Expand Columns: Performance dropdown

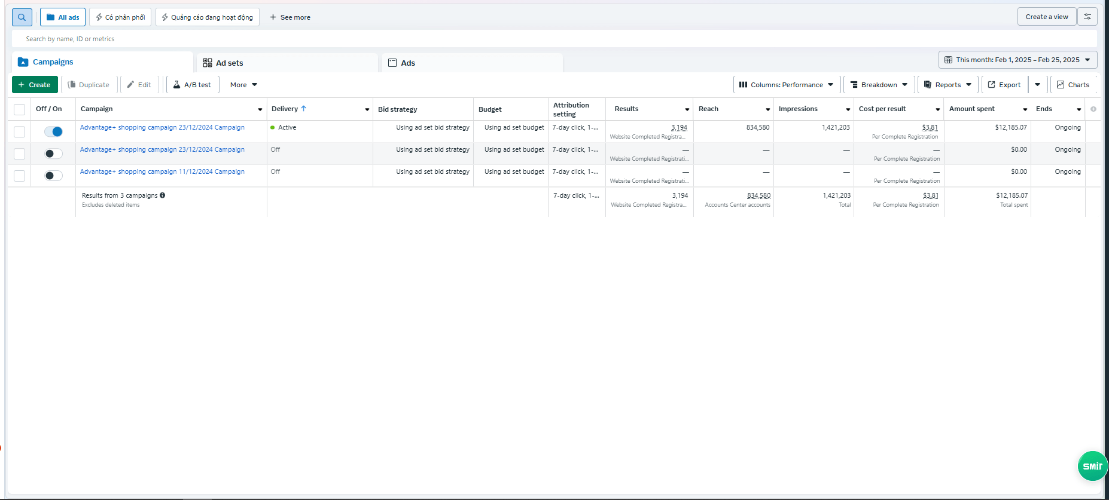[786, 85]
